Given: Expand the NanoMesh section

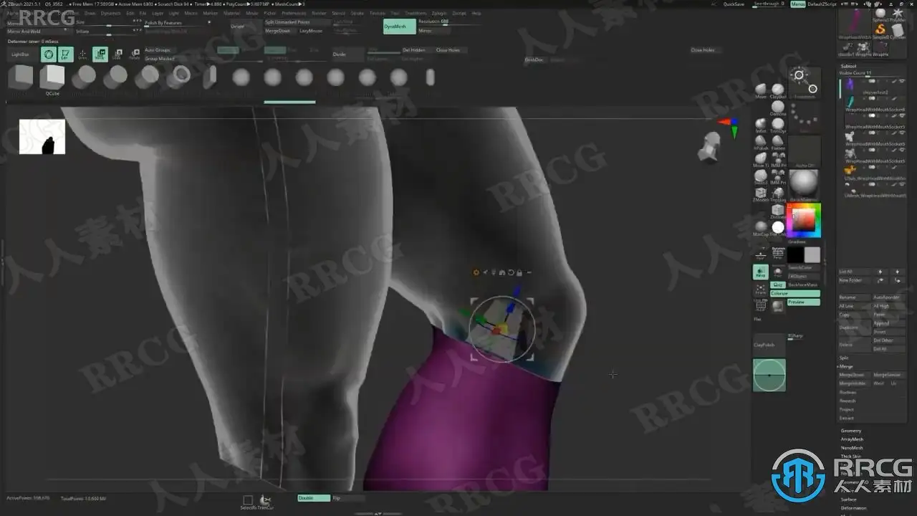Looking at the screenshot, I should [x=852, y=448].
